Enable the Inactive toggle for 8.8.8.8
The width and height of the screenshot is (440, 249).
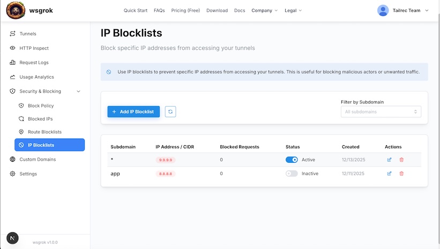click(292, 173)
